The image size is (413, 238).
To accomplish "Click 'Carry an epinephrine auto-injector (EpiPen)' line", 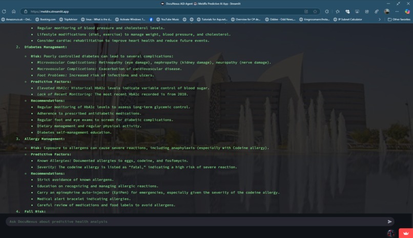I will pyautogui.click(x=158, y=193).
